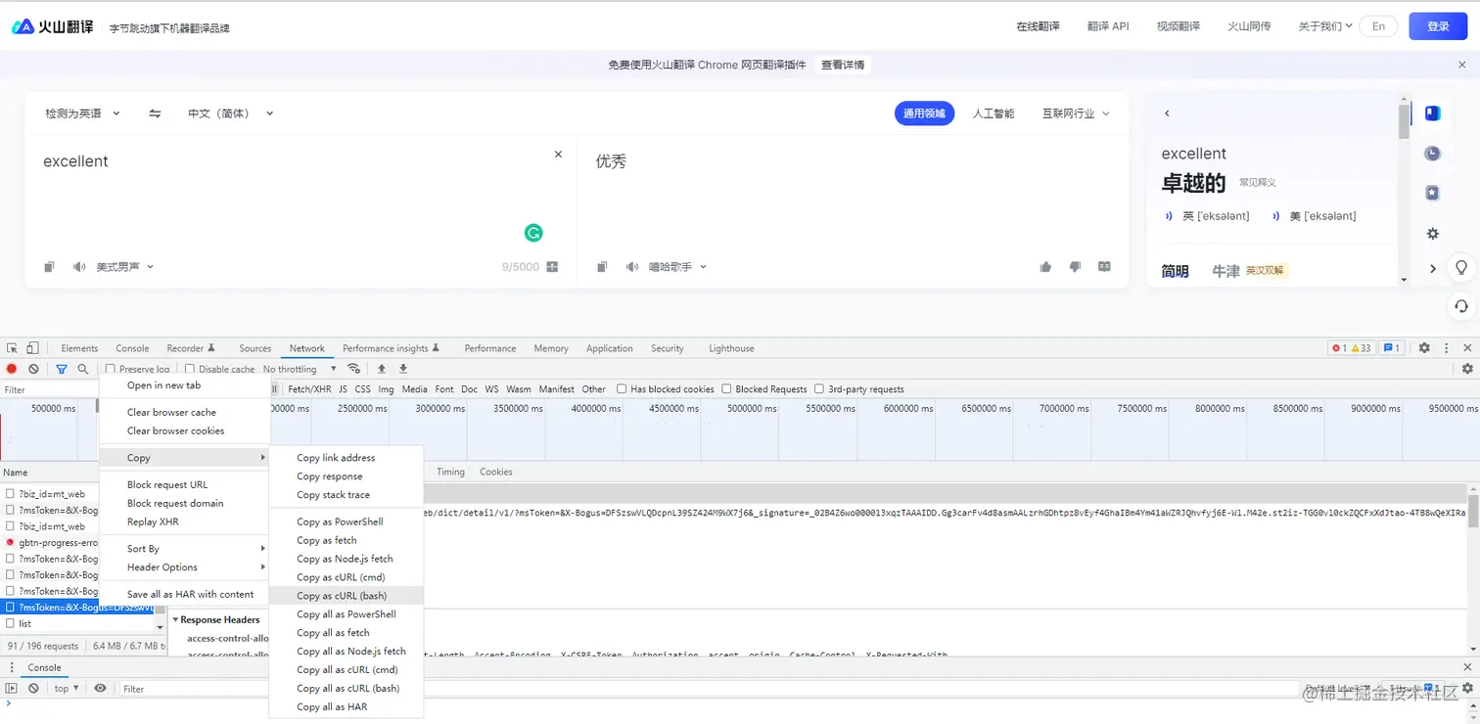This screenshot has width=1480, height=724.
Task: Stop recording the network log
Action: coord(12,369)
